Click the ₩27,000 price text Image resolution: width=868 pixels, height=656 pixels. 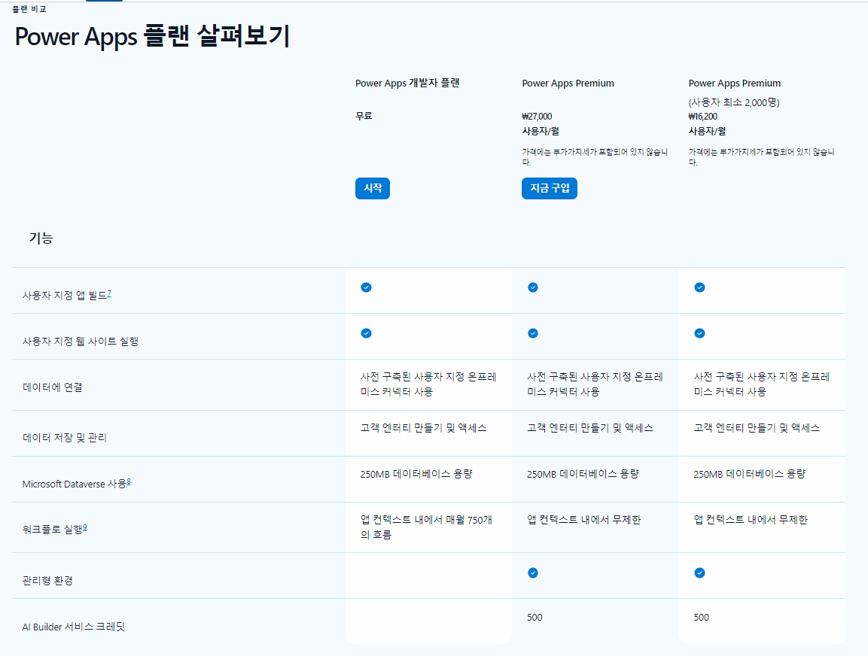point(537,116)
